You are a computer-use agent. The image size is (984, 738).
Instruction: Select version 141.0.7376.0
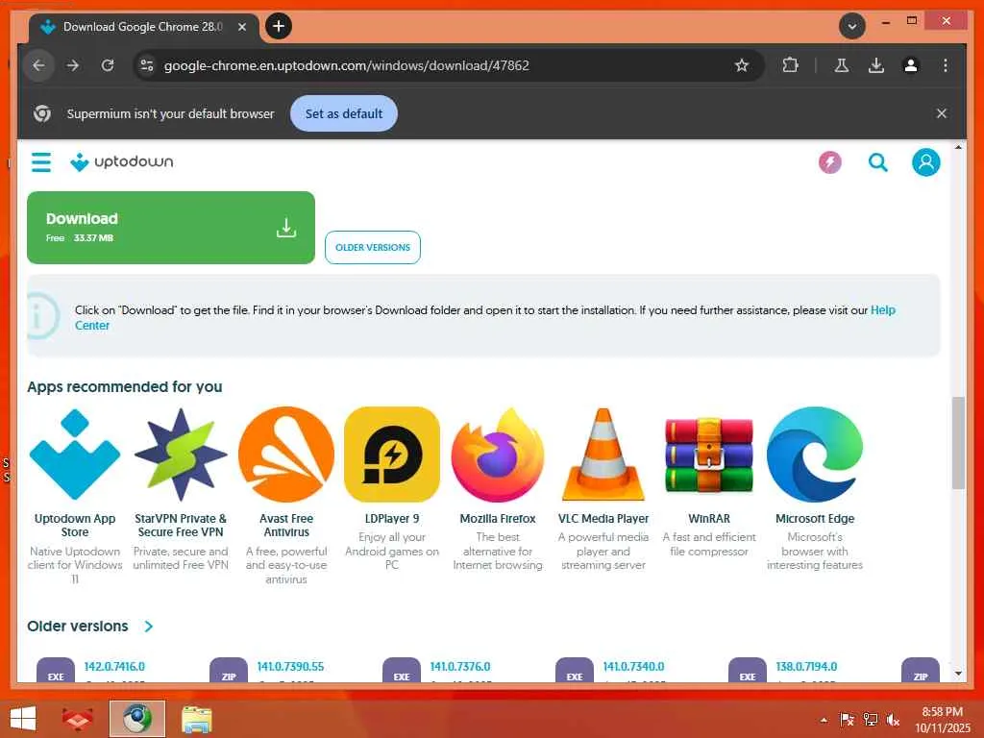point(460,667)
